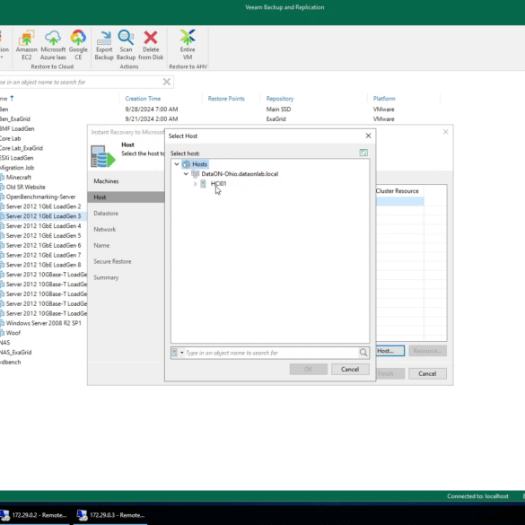Go to Machines wizard step

click(x=106, y=181)
